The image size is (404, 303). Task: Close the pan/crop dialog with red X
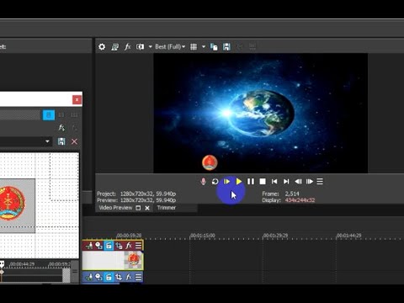77,100
